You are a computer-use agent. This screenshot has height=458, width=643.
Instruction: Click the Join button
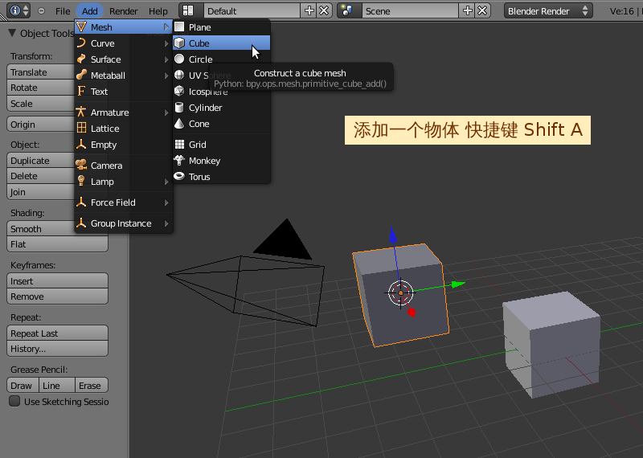pyautogui.click(x=41, y=192)
